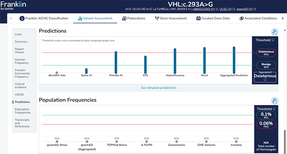Click the Aggregated Deleterious info icon

(265, 80)
